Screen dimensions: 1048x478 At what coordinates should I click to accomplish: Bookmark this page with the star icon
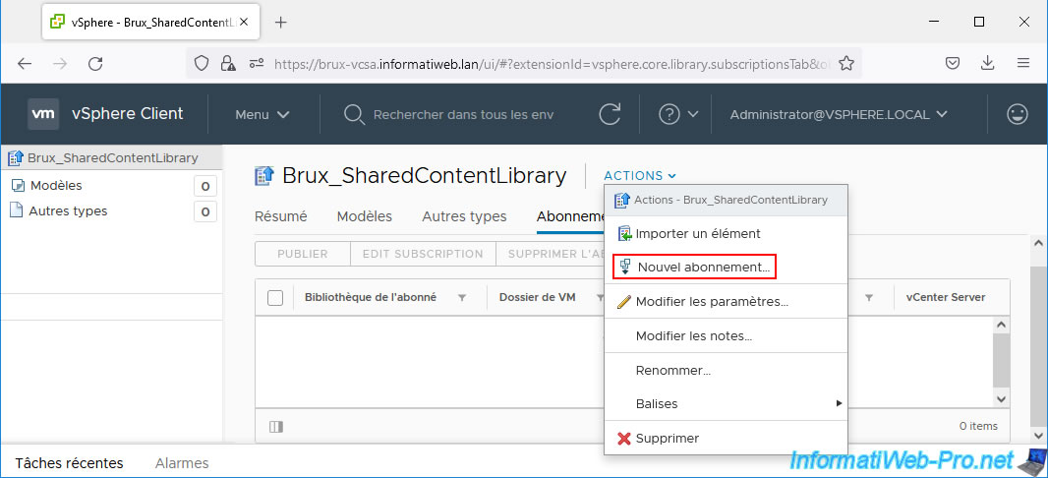[846, 64]
